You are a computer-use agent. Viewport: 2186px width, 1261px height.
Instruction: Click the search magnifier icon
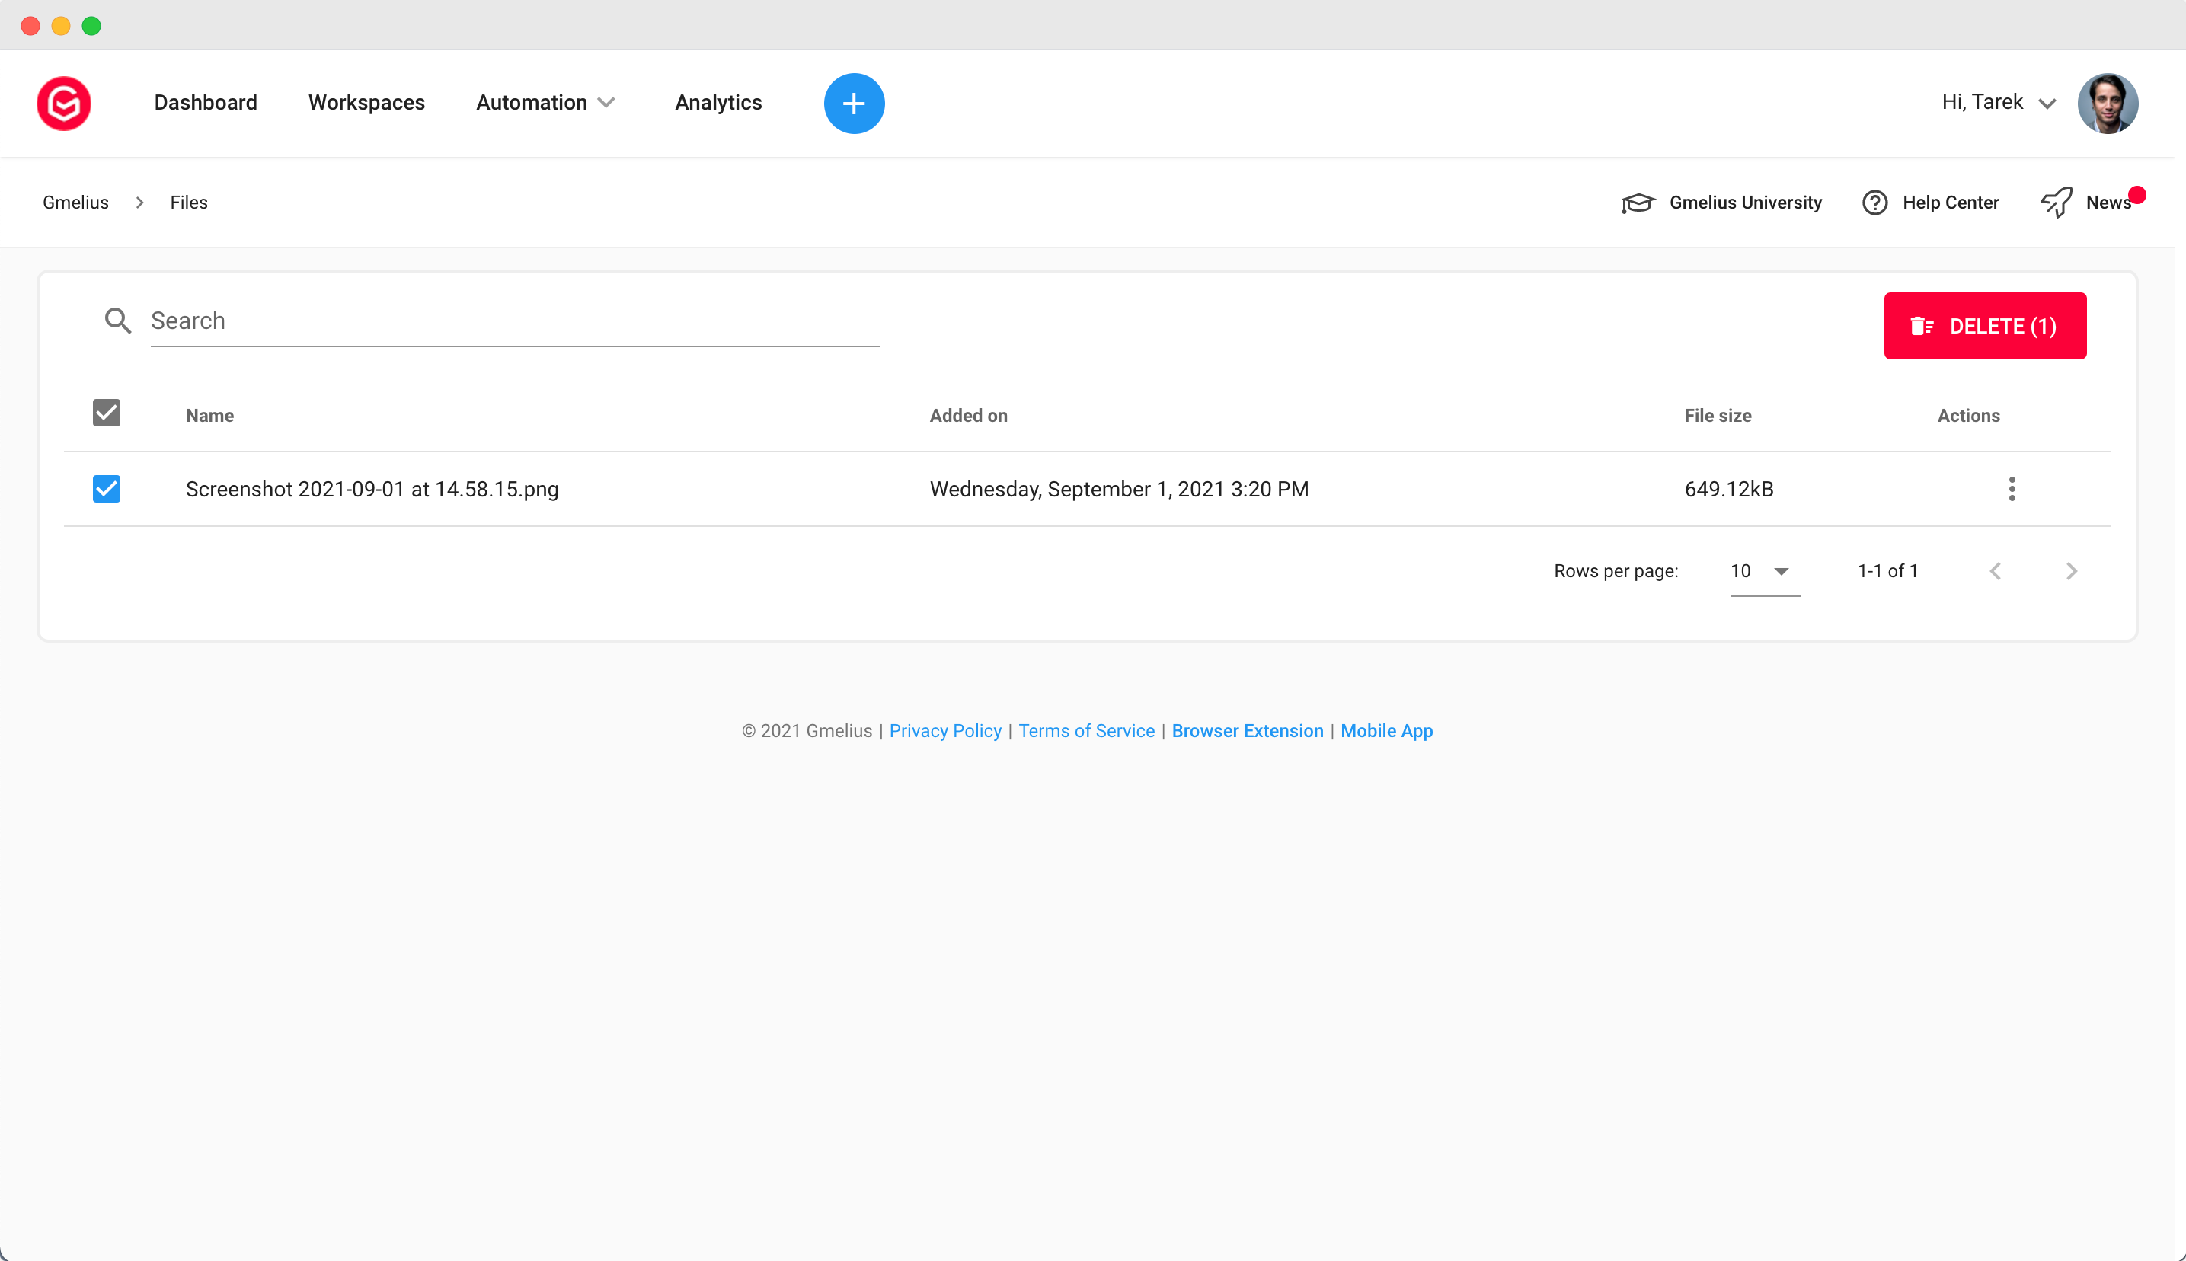coord(118,321)
